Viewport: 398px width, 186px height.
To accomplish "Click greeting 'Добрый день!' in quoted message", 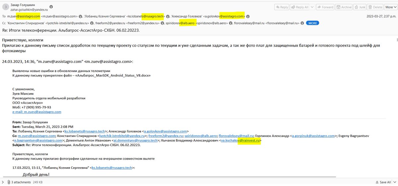I will 36,174.
